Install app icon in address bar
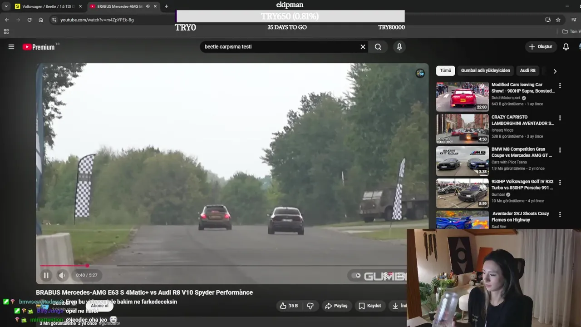Viewport: 581px width, 327px height. pyautogui.click(x=548, y=20)
